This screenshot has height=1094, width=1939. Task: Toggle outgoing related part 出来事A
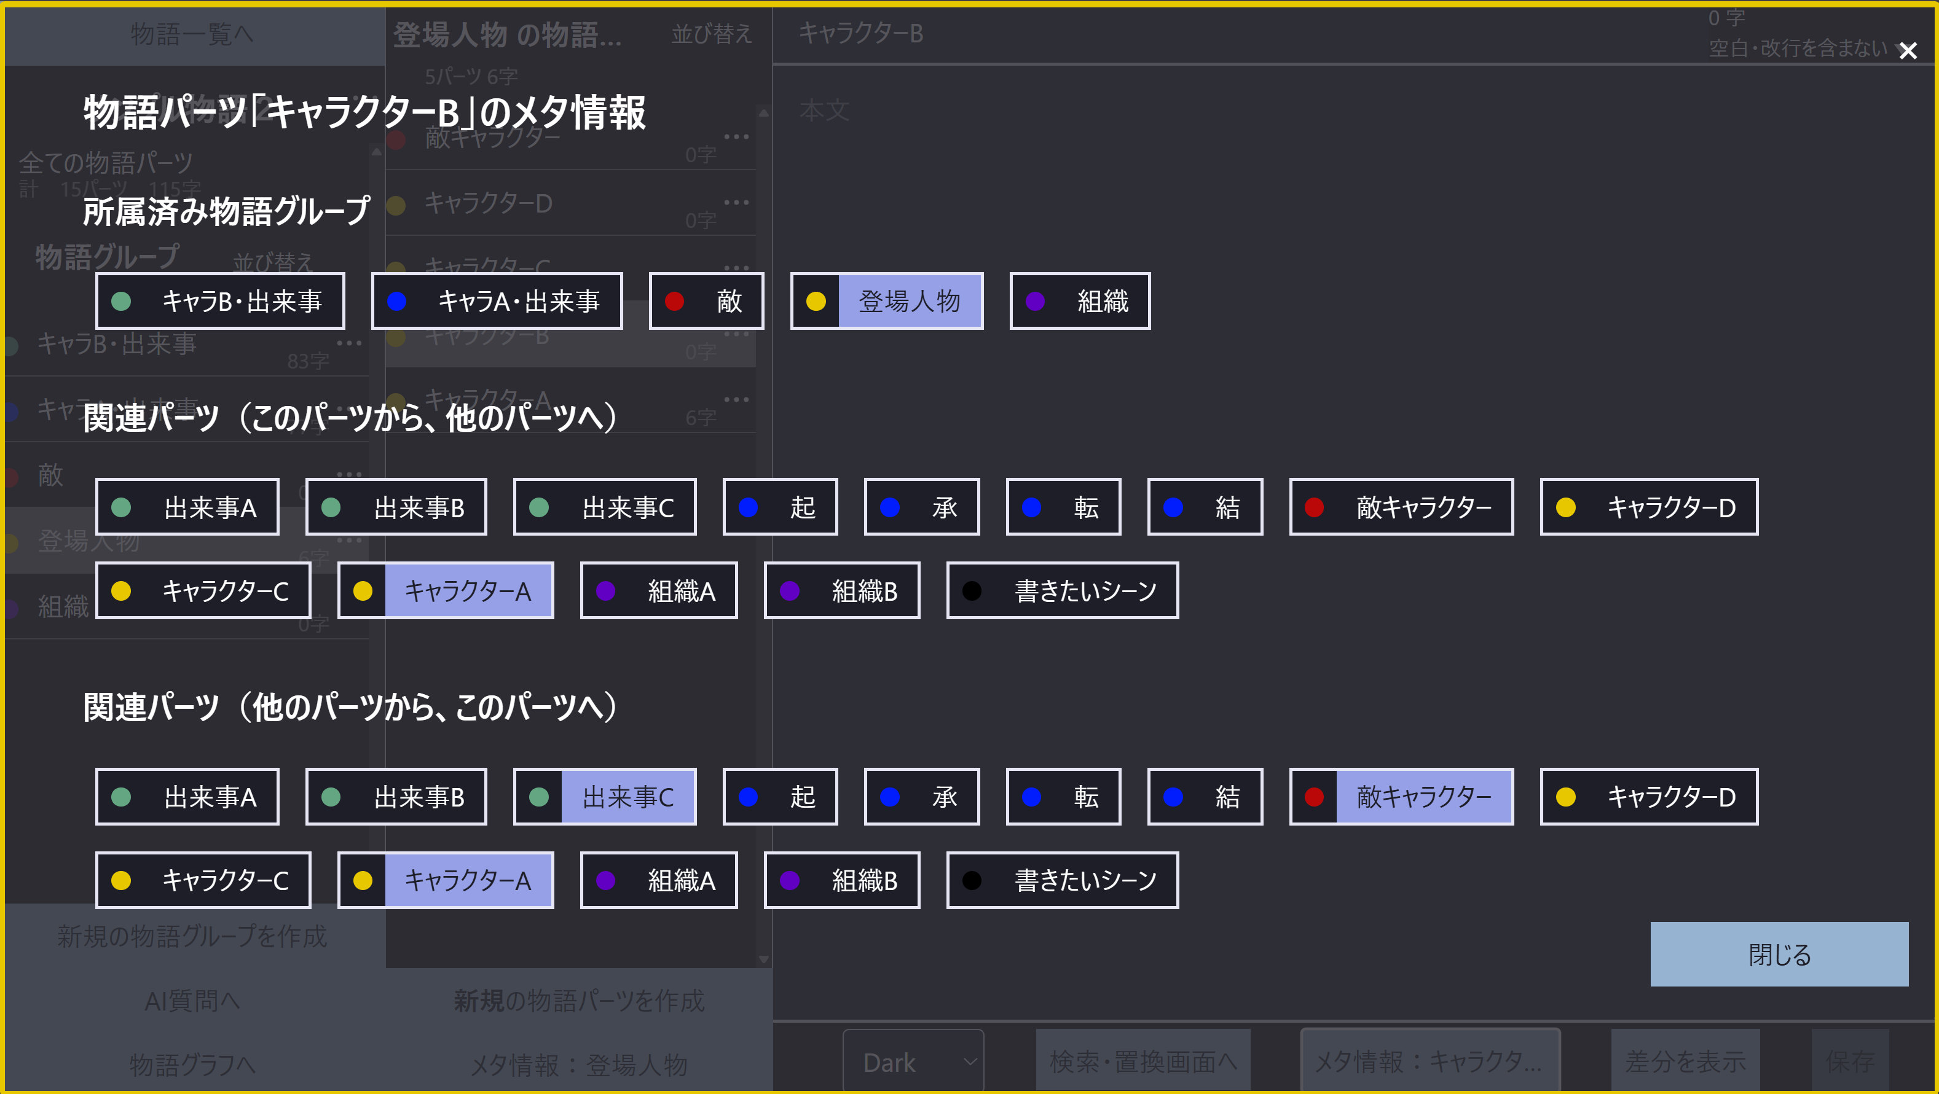tap(187, 507)
